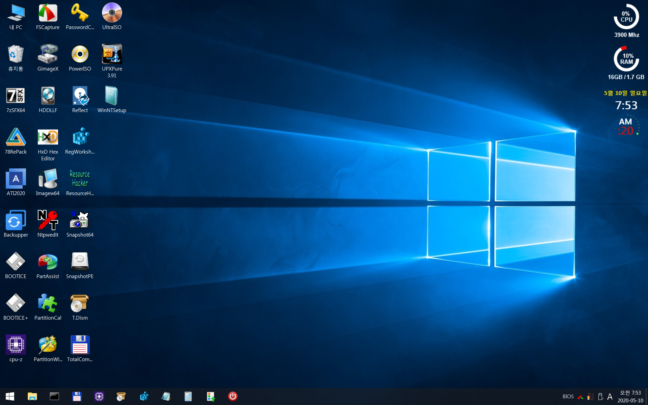
Task: Open the 78RePack icon
Action: (x=16, y=141)
